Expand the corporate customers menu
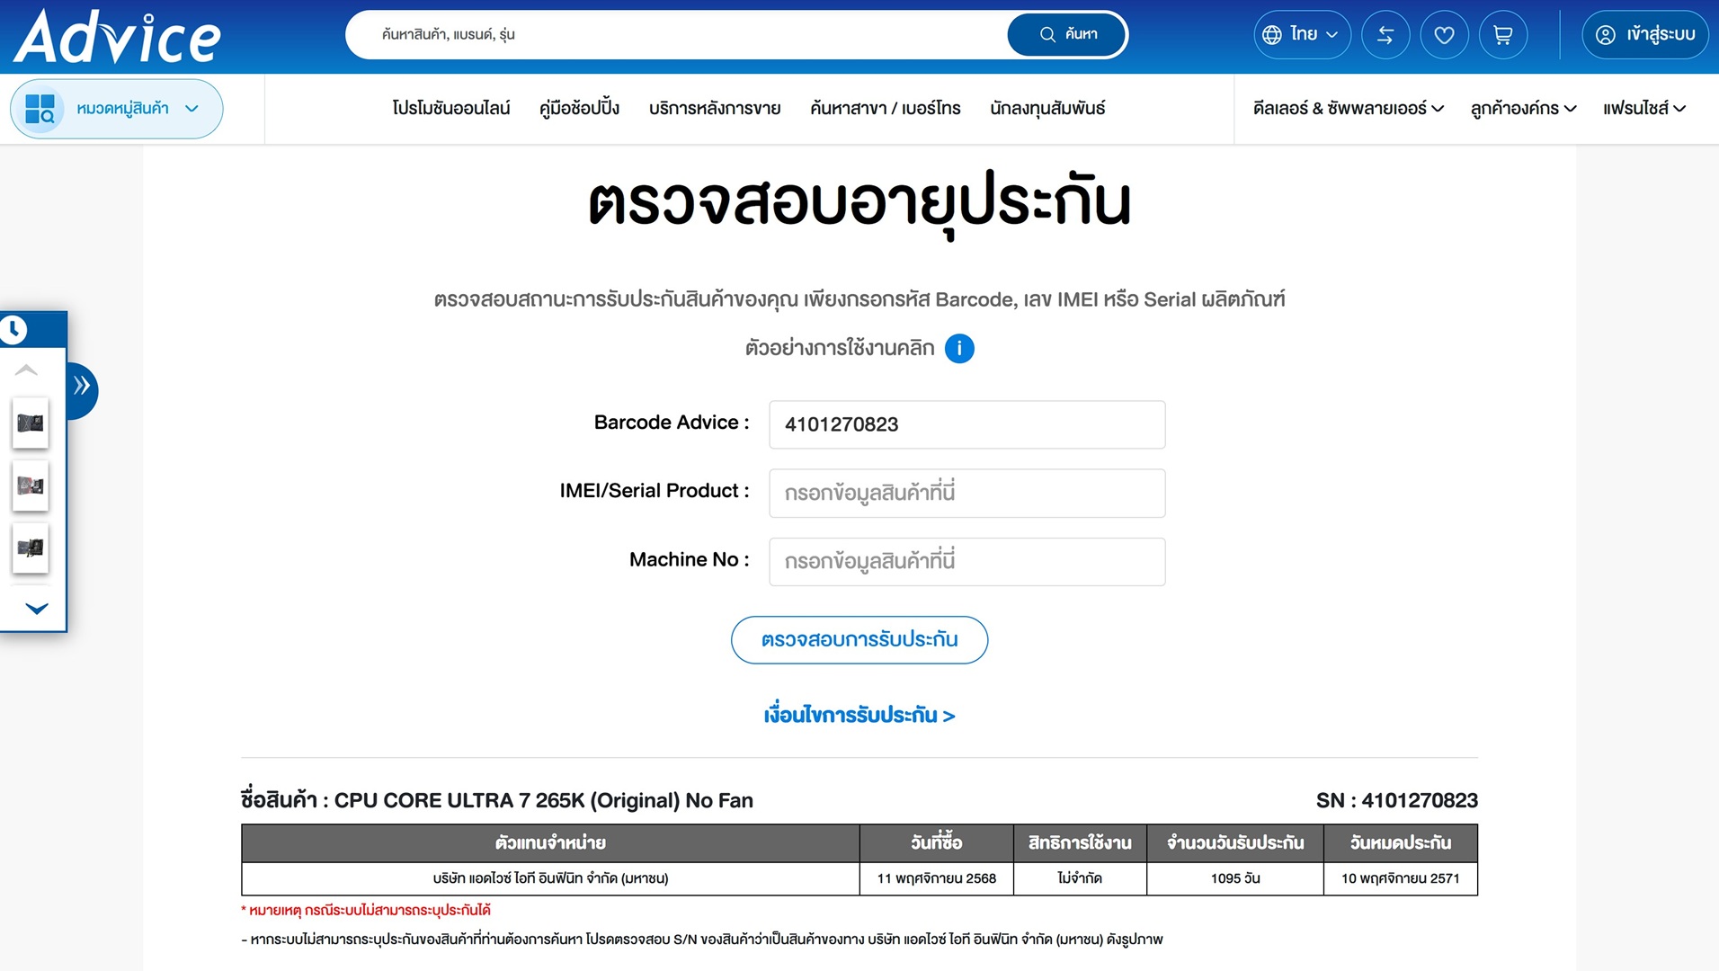The width and height of the screenshot is (1719, 971). pos(1523,109)
